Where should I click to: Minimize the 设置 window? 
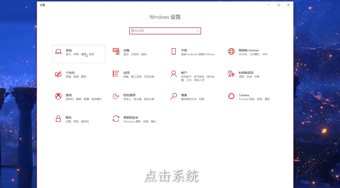point(269,5)
